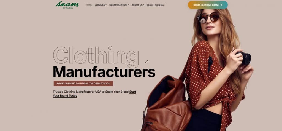
Task: Select the About Us menu label
Action: [137, 5]
